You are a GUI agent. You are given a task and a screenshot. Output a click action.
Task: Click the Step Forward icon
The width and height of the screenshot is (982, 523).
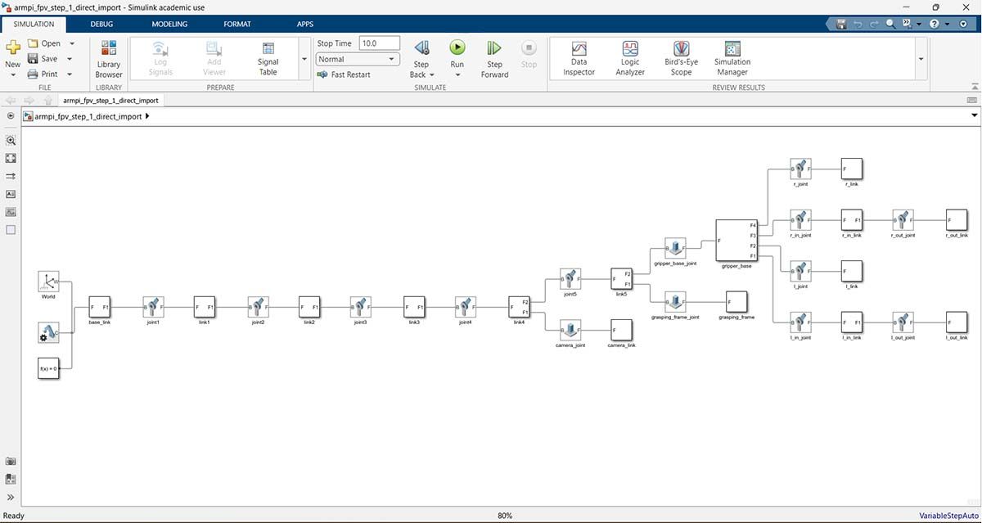pos(494,48)
